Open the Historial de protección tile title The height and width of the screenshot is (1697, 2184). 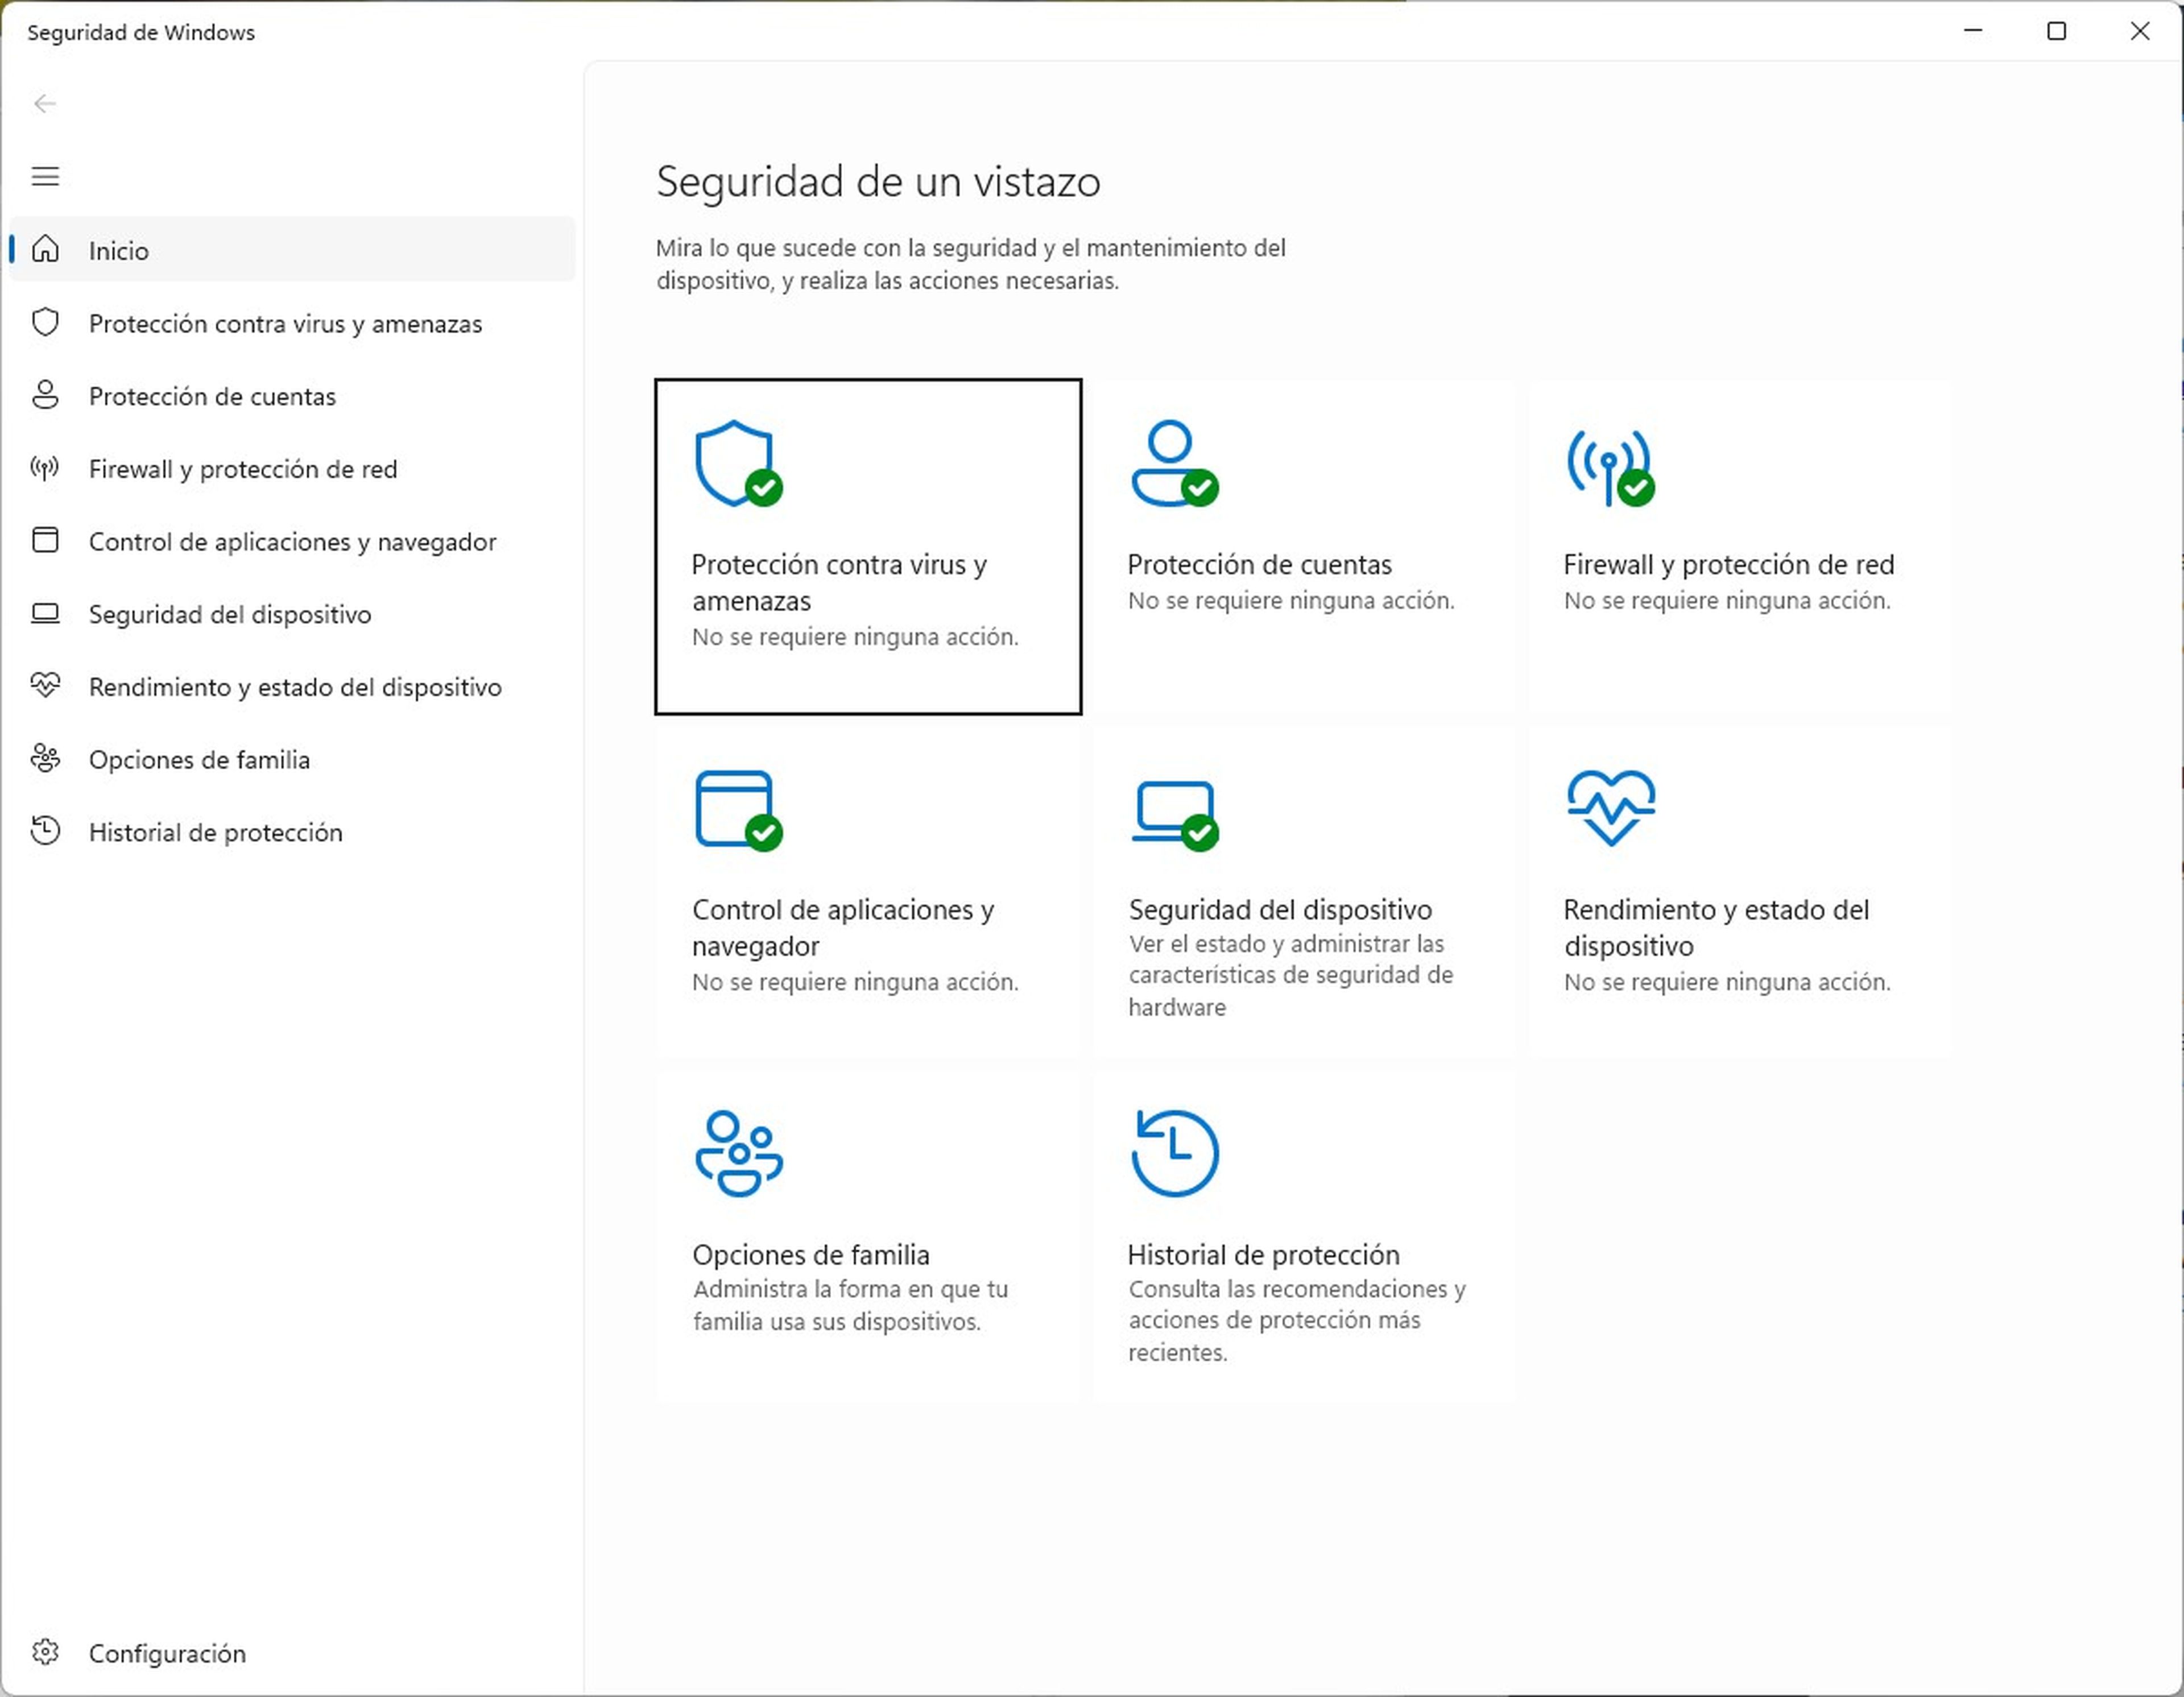point(1264,1255)
